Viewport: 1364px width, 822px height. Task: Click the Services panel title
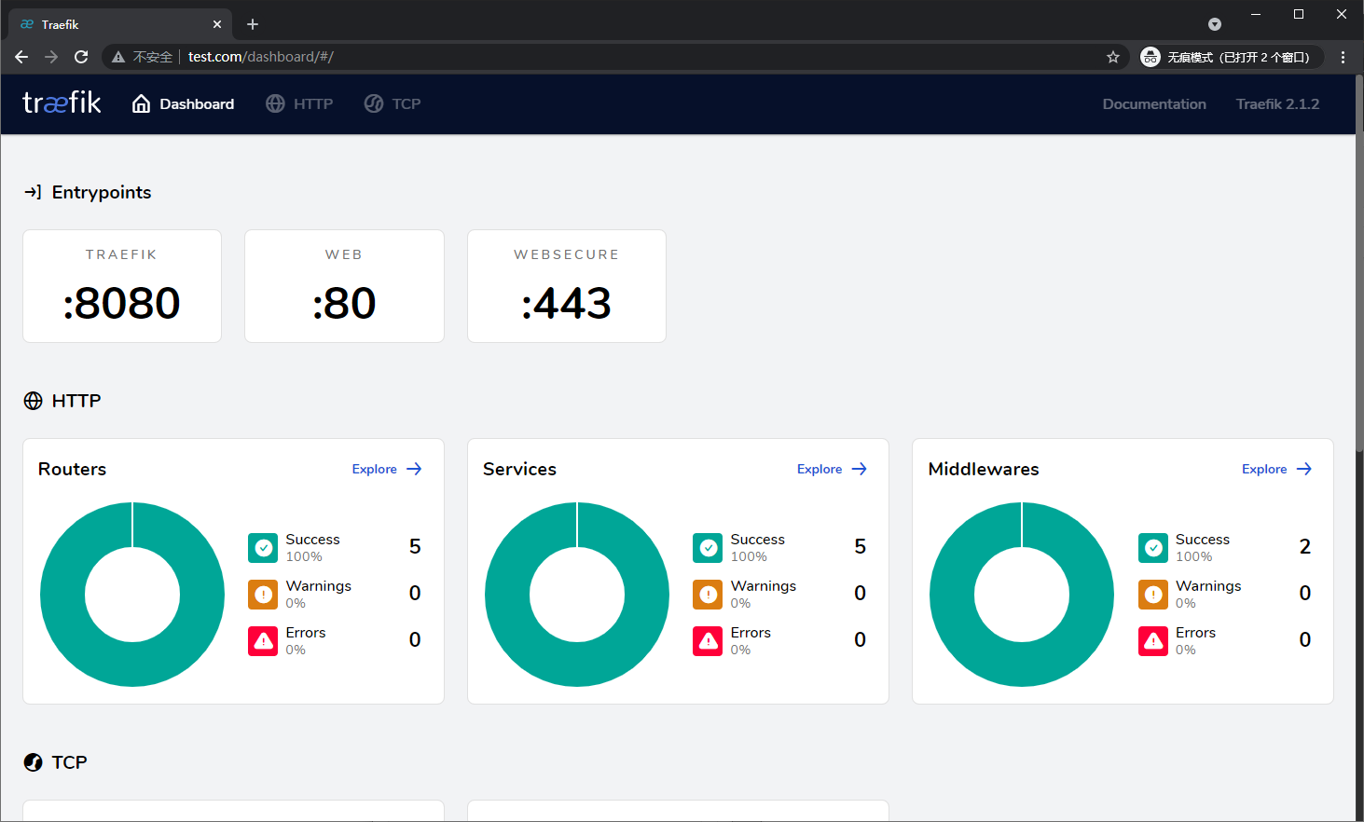coord(519,469)
